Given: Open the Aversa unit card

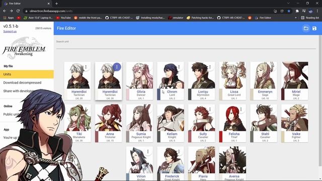Looking at the screenshot, I should click(232, 163).
